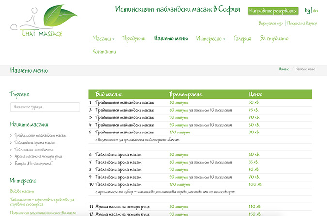Image resolution: width=327 pixels, height=216 pixels.
Task: Click the Търсене sidebar heading
Action: pos(19,95)
